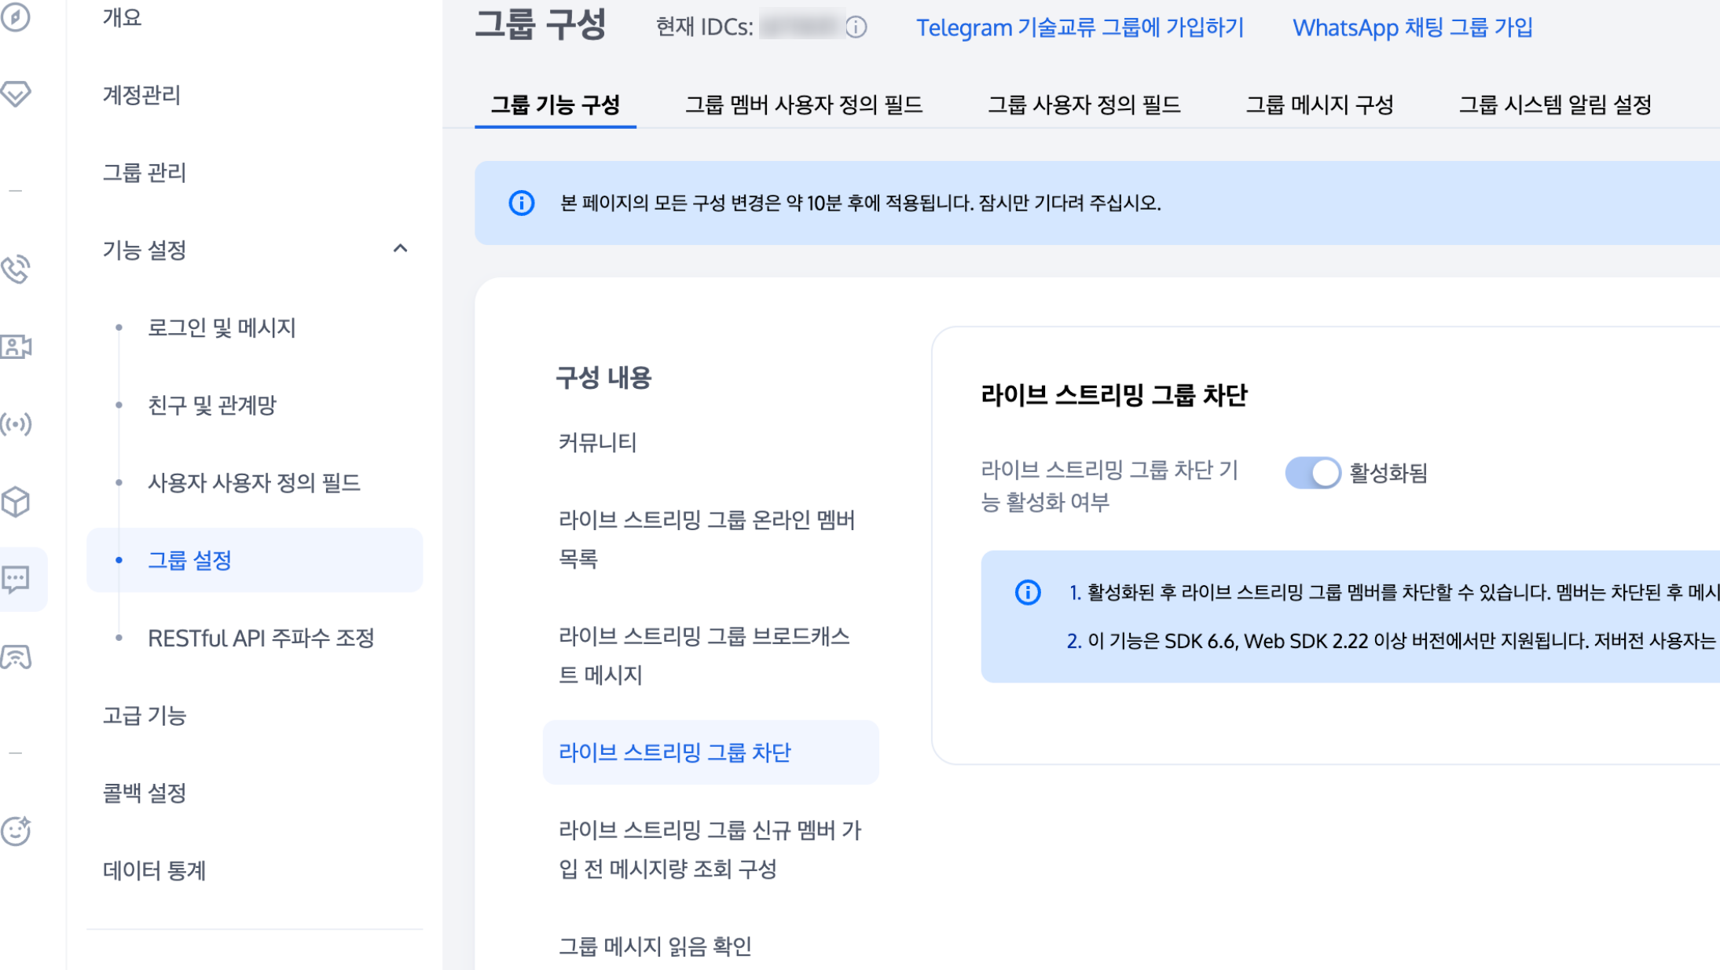The width and height of the screenshot is (1720, 970).
Task: Collapse the 기능 설정 menu section
Action: pyautogui.click(x=400, y=249)
